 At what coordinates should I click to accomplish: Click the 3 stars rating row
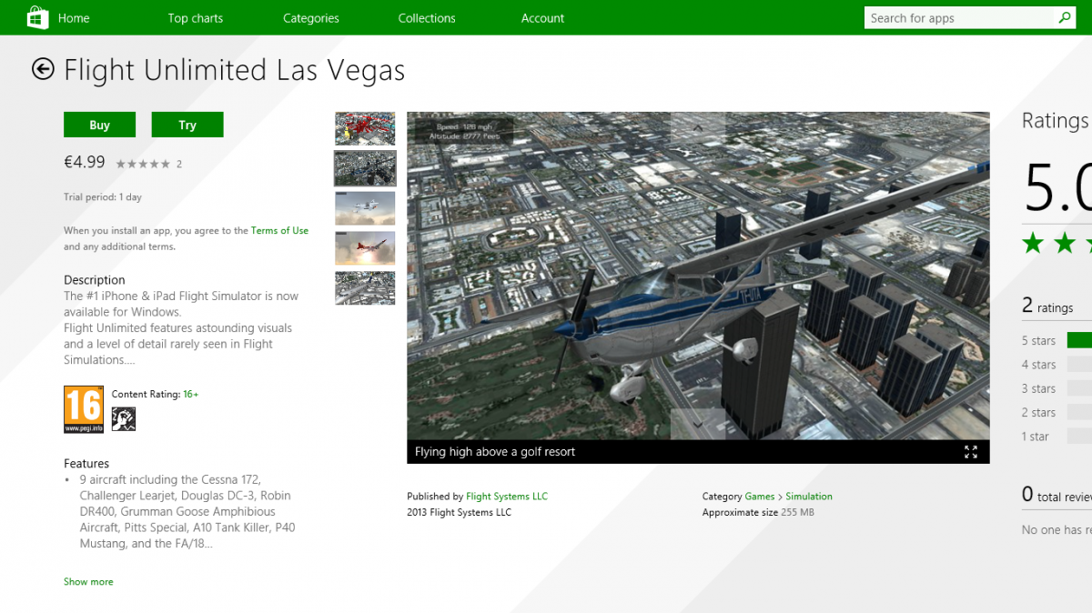click(1057, 388)
